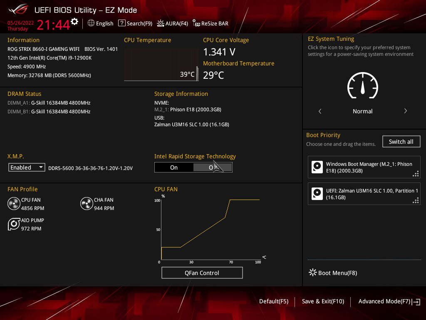Select the CPU FAN spinner icon
Viewport: 426px width, 320px height.
[14, 204]
